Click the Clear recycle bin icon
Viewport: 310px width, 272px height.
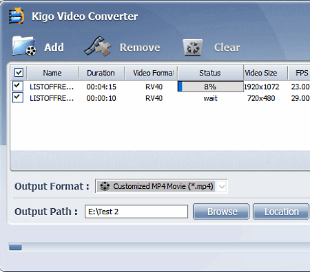[x=193, y=47]
